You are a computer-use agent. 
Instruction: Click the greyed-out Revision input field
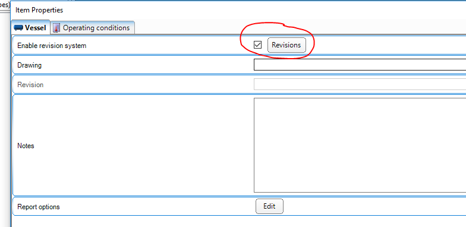pos(360,84)
